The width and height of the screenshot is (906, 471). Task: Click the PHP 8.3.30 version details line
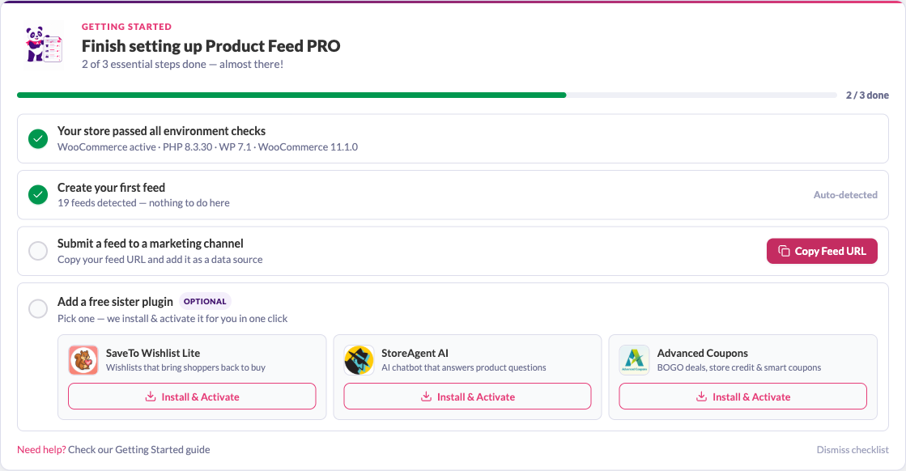tap(207, 147)
